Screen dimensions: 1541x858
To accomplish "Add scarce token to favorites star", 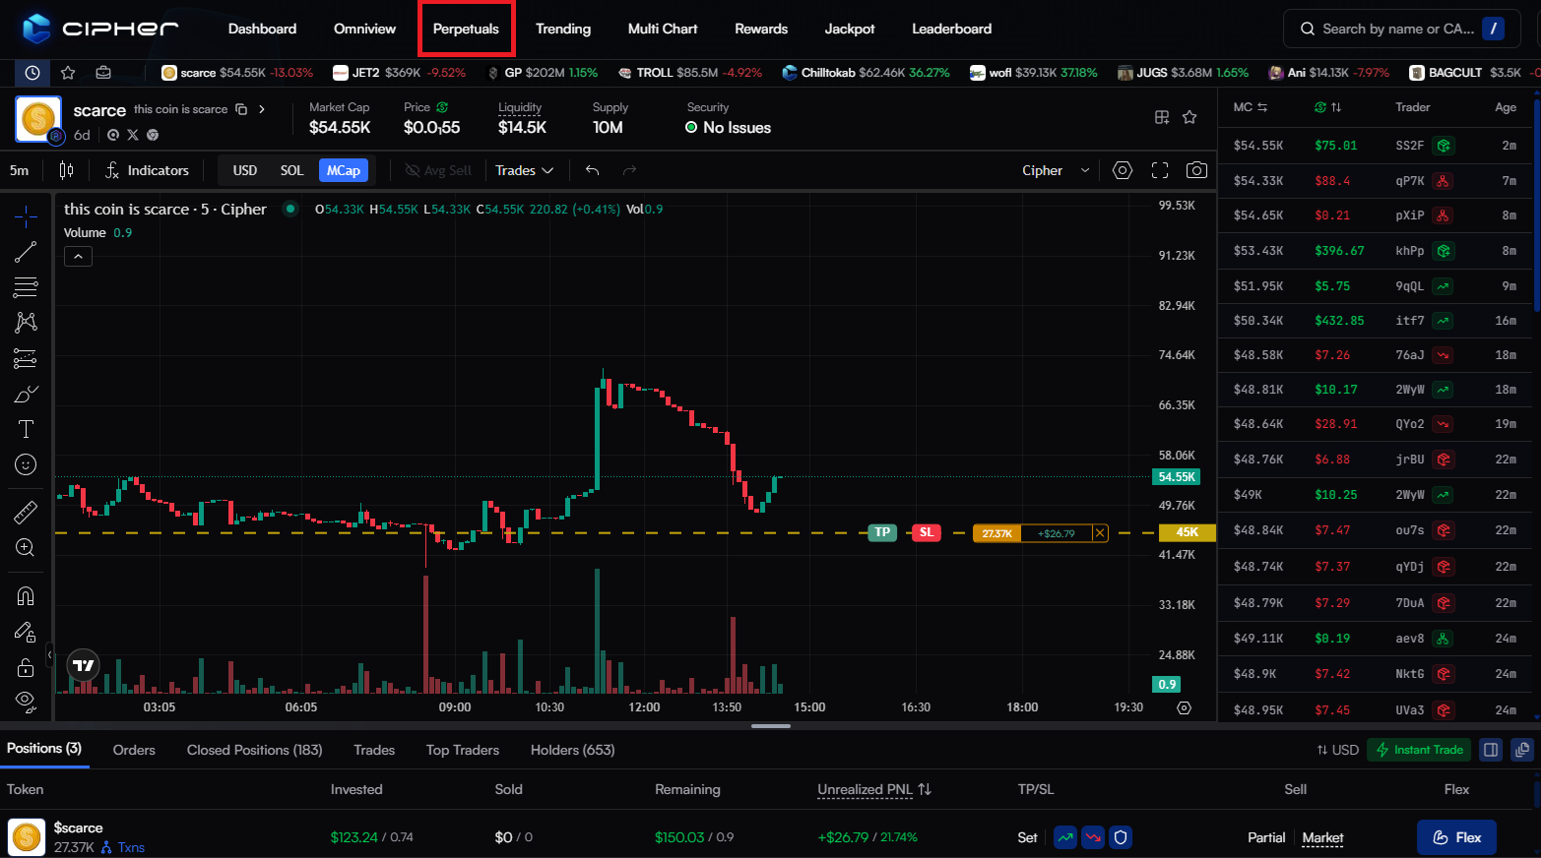I will click(1189, 117).
